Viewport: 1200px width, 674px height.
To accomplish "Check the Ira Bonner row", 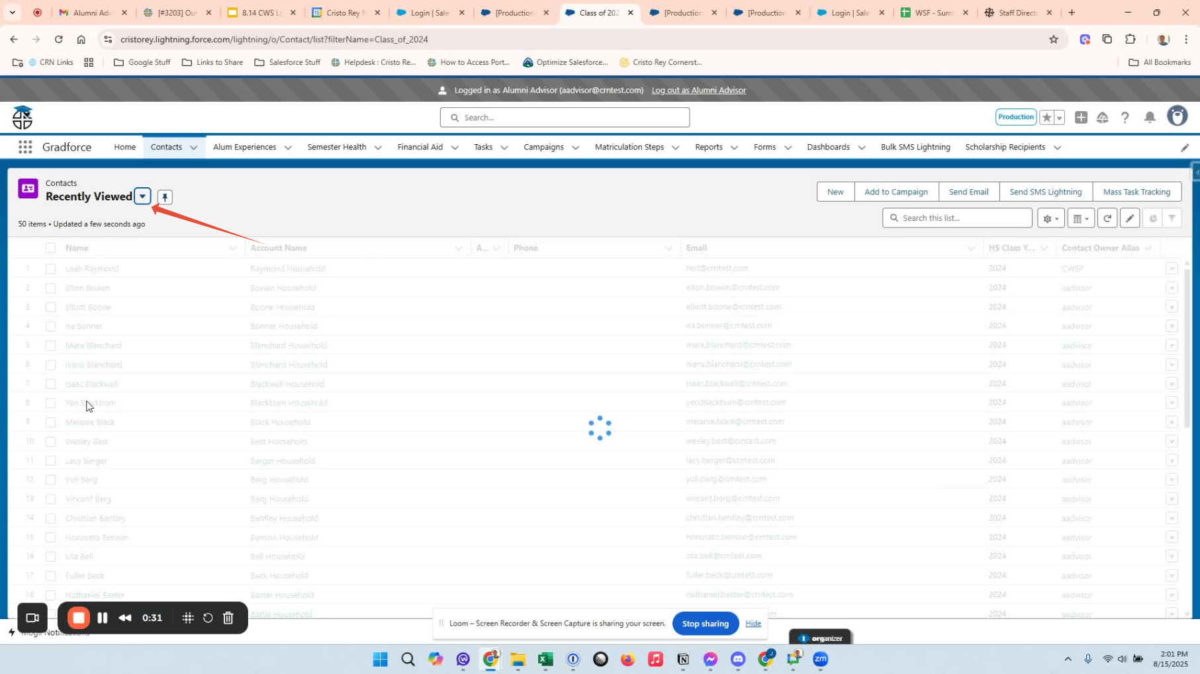I will click(x=50, y=326).
